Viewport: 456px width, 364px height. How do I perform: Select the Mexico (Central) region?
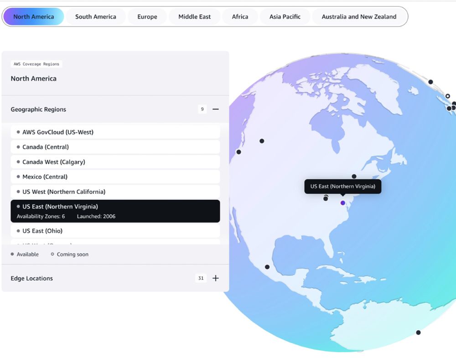click(115, 177)
